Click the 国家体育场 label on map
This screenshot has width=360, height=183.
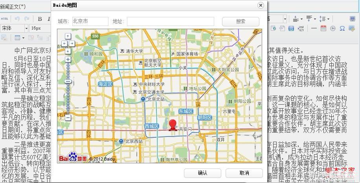pos(187,54)
